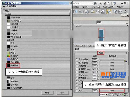Enable the 高光颜色 map checkbox
Viewport: 130px width, 97px height.
click(76, 66)
